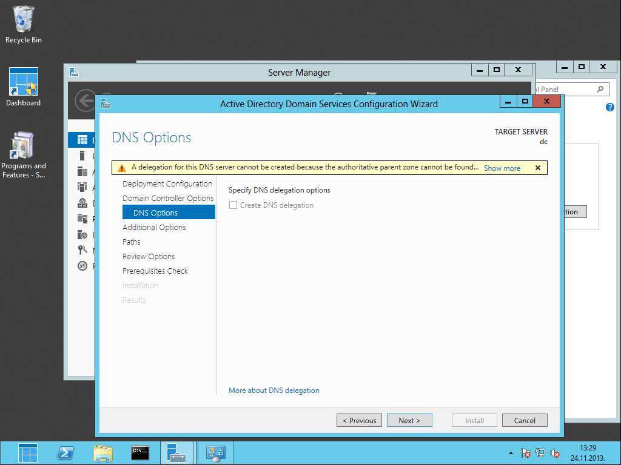Click the Server Manager title bar icon
Image resolution: width=621 pixels, height=465 pixels.
(74, 73)
